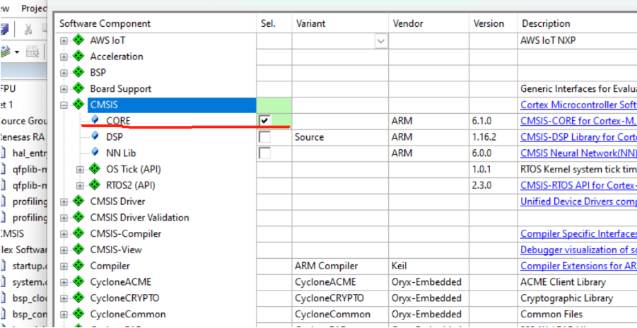This screenshot has height=328, width=637.
Task: Expand the OS Tick (API) node
Action: (80, 170)
